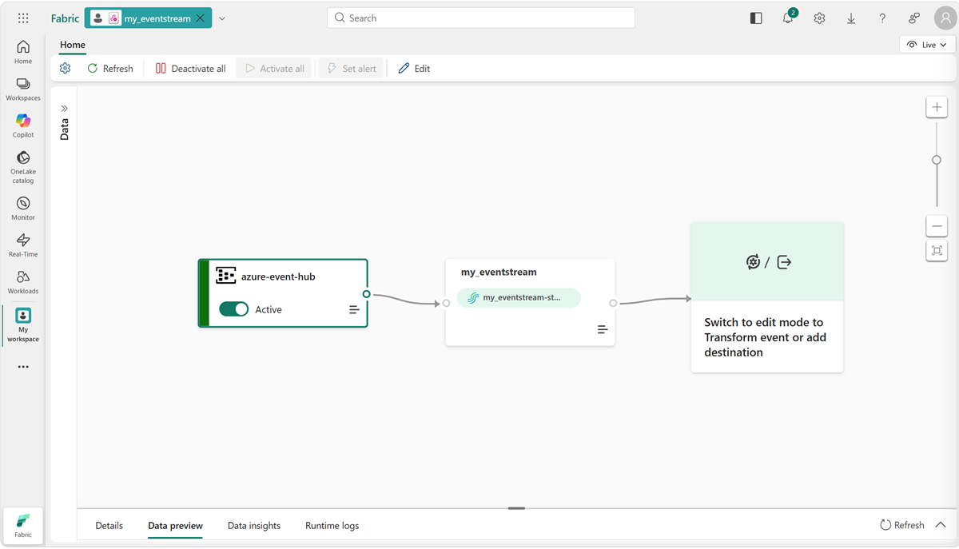Click the bottom panel resize handle
Screen dimensions: 959x549
(516, 508)
